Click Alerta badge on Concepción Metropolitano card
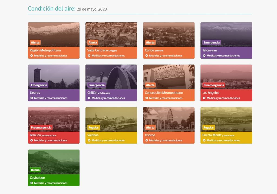Screen dimensions: 277x194 pos(150,85)
